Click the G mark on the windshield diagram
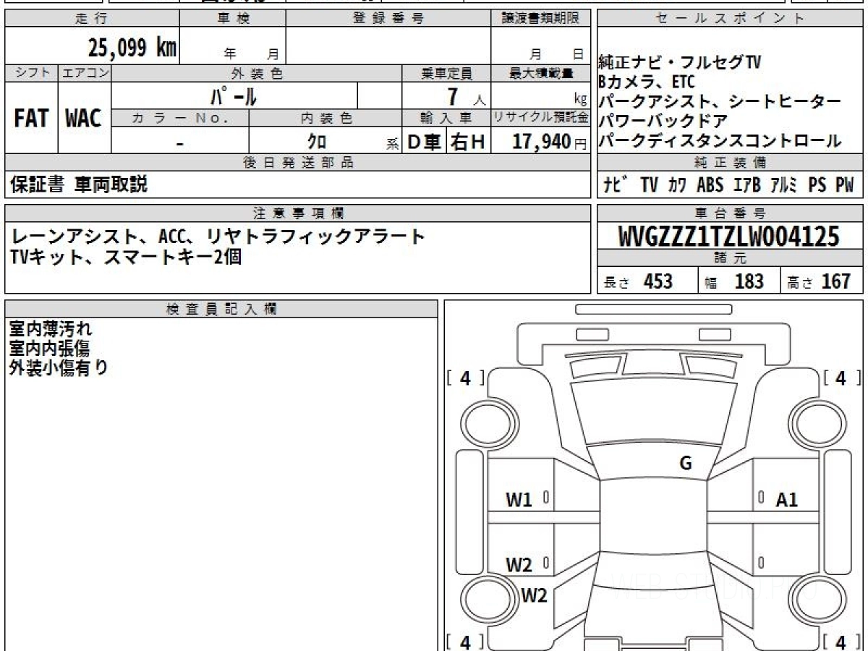The image size is (868, 651). (x=686, y=464)
